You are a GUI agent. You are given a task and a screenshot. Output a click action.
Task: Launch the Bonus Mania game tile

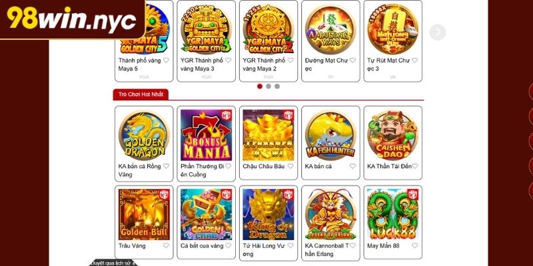(x=206, y=135)
